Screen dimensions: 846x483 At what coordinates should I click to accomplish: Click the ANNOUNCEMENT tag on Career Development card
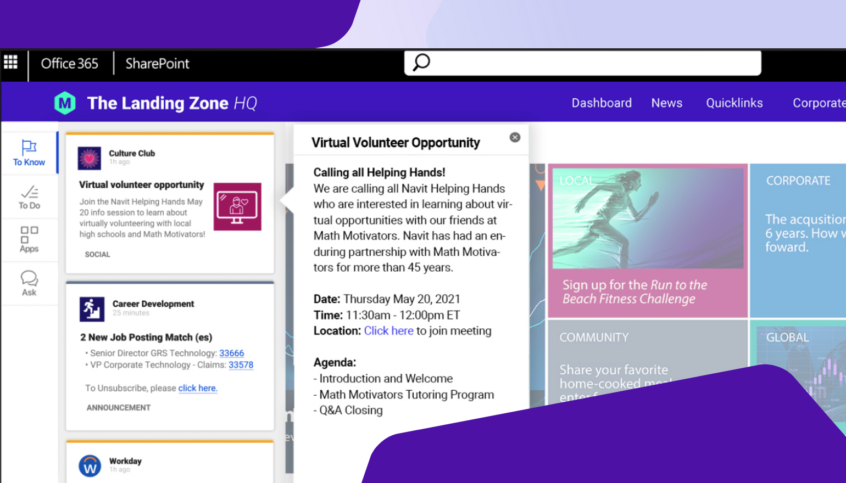tap(118, 408)
